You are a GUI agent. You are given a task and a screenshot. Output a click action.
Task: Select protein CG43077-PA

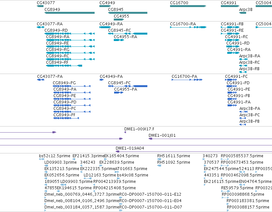click(50, 77)
